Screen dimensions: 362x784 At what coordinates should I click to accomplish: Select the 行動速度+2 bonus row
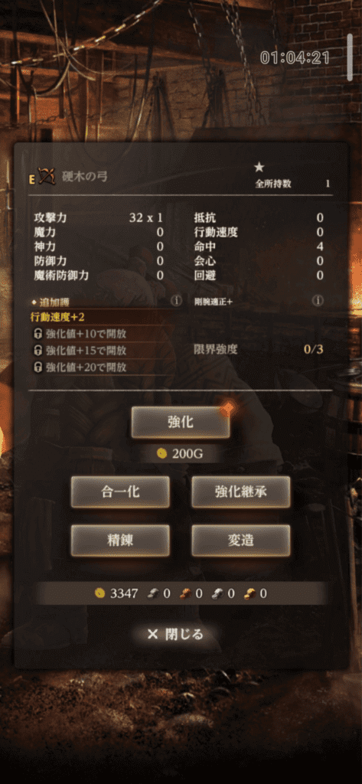click(102, 318)
